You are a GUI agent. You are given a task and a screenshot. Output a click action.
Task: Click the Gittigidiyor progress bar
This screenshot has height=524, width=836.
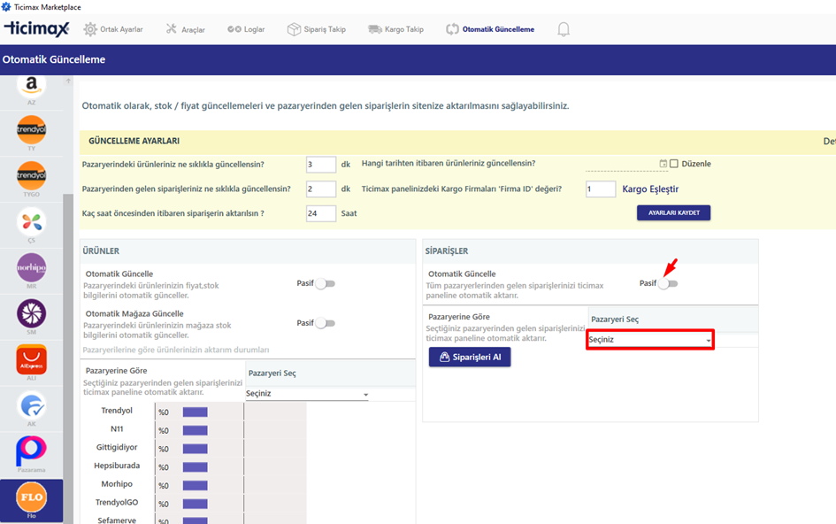click(x=196, y=449)
